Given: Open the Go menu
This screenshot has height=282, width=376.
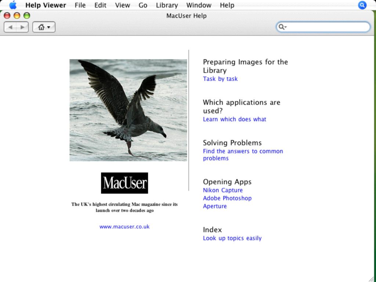Looking at the screenshot, I should point(143,5).
